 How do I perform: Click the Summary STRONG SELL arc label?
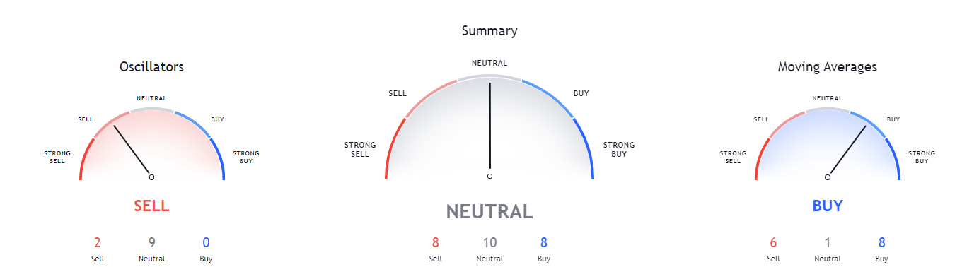(360, 149)
